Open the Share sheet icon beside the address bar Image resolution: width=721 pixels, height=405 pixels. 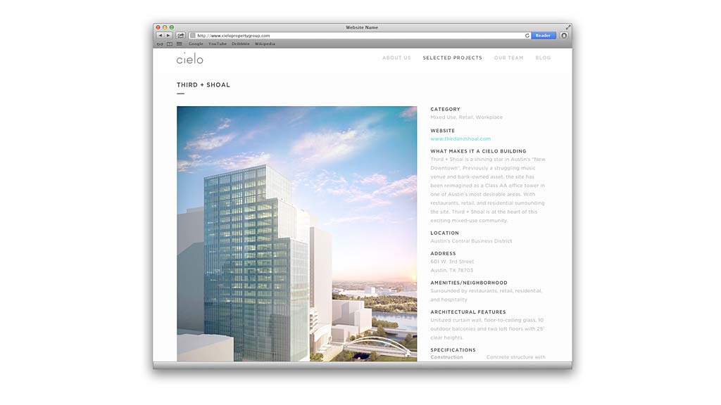pos(180,34)
